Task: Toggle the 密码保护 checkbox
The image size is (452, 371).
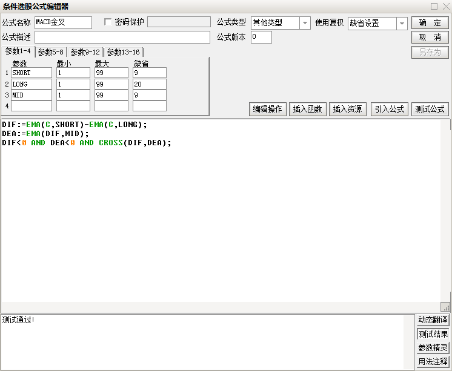Action: (x=108, y=22)
